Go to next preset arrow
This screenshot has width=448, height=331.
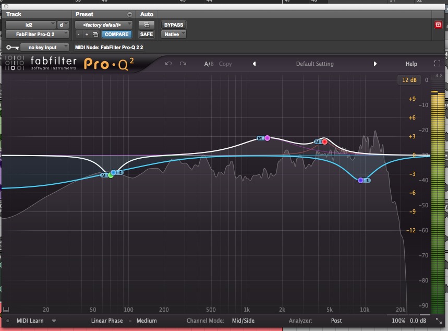click(375, 64)
